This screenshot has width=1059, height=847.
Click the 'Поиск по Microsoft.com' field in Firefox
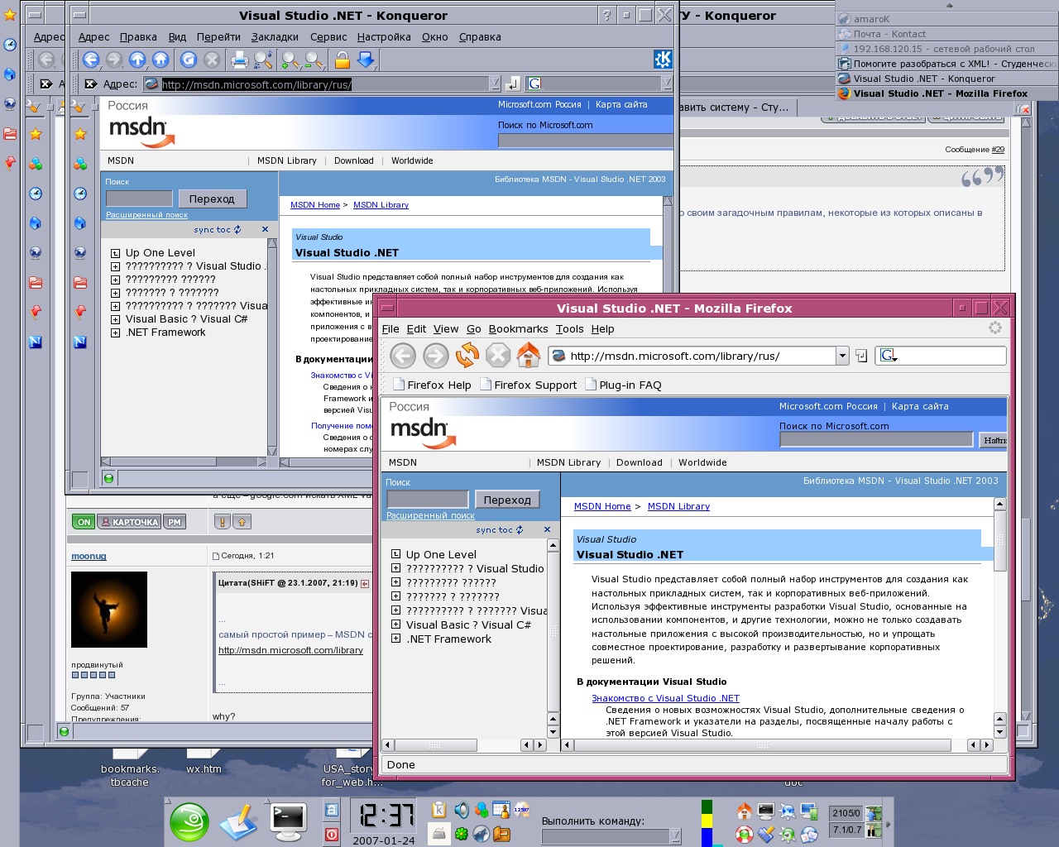click(876, 440)
